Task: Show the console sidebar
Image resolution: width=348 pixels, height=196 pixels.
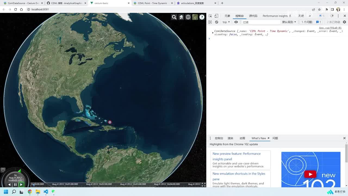Action: coord(210,22)
